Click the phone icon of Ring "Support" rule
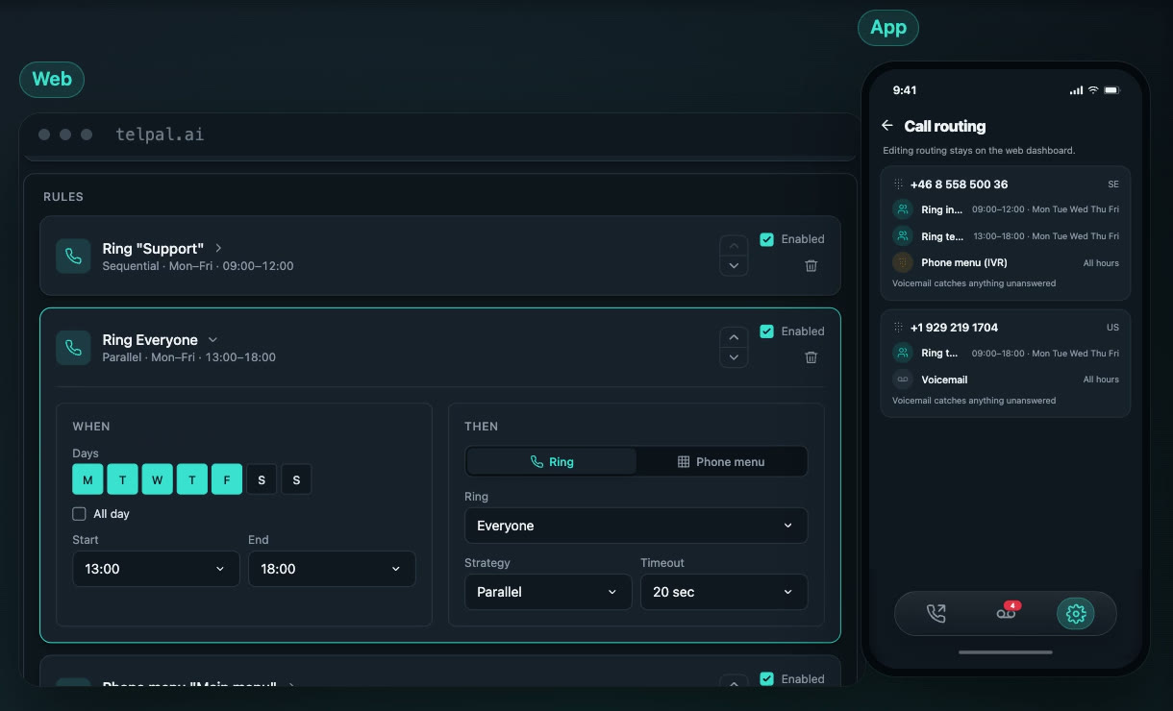The width and height of the screenshot is (1173, 711). (73, 257)
